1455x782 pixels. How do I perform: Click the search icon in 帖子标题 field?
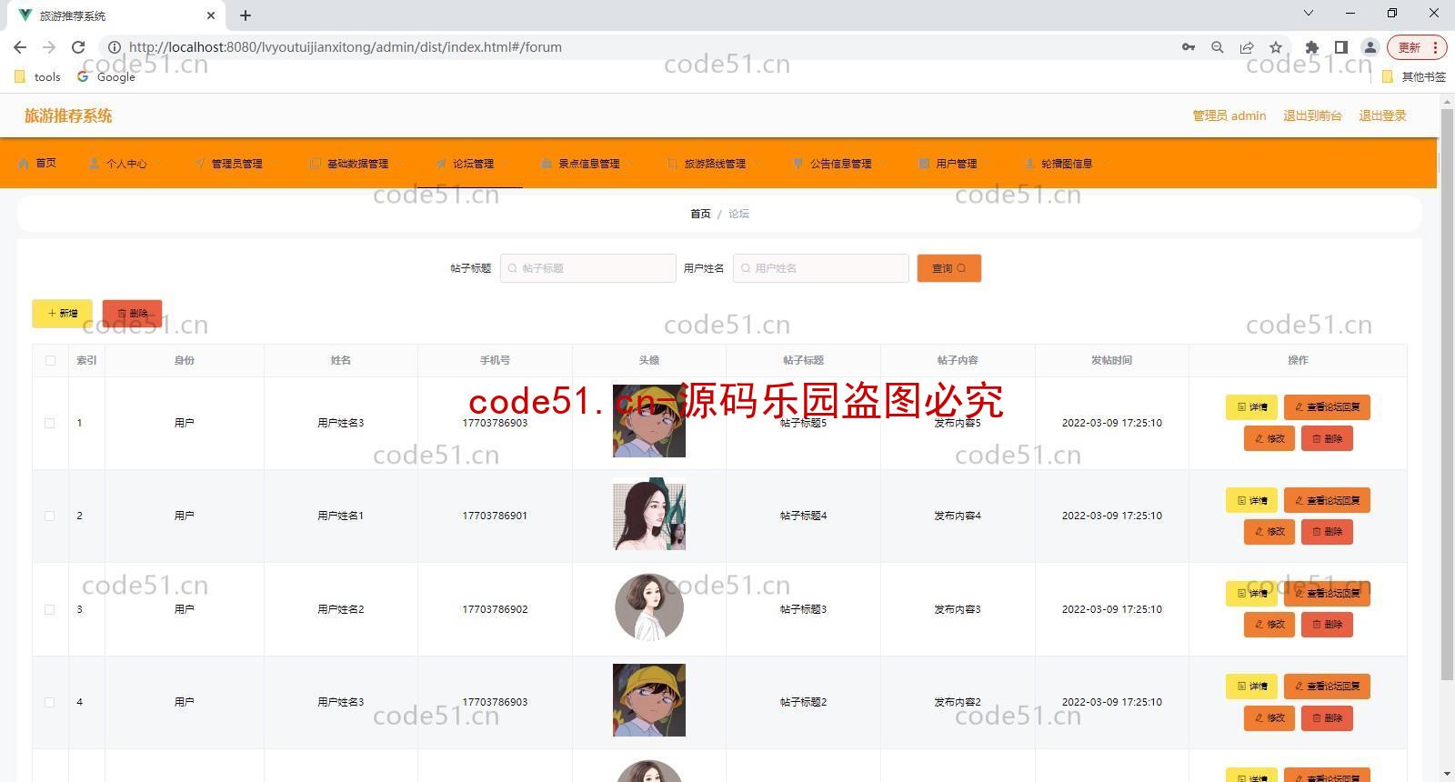click(512, 268)
